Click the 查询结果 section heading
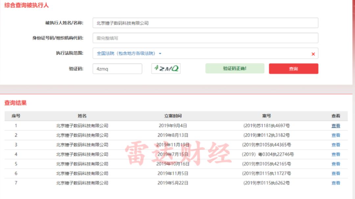The image size is (355, 199). (x=15, y=103)
